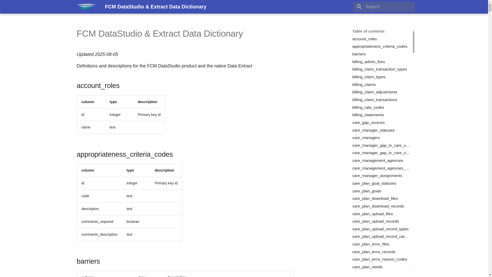Select care_plan_download_records in contents
Viewport: 492px width, 277px height.
[x=378, y=206]
